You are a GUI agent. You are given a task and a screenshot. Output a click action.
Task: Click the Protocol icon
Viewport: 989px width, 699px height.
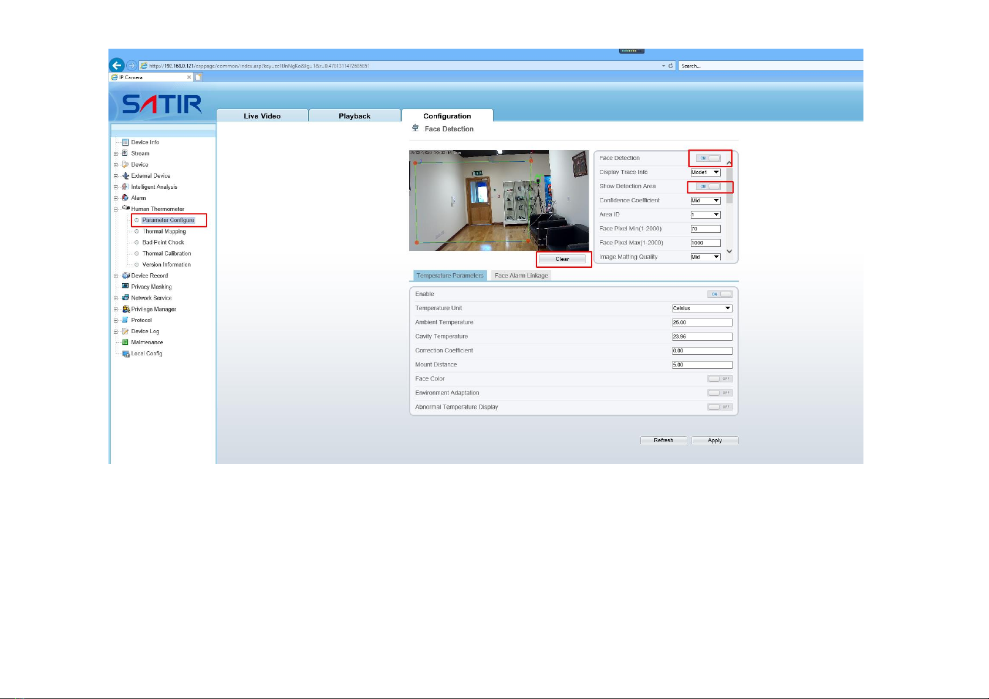tap(125, 320)
